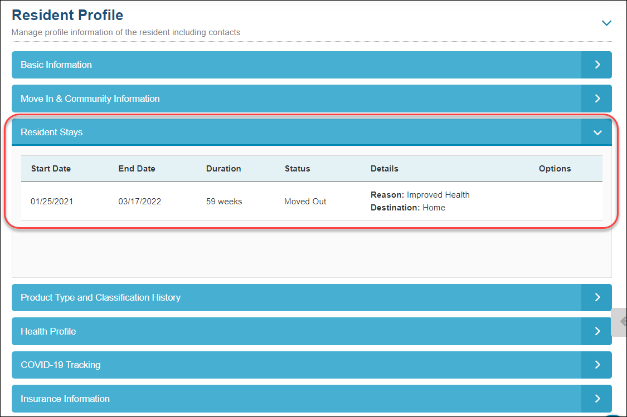Image resolution: width=627 pixels, height=417 pixels.
Task: Click the Duration column header
Action: [x=223, y=169]
